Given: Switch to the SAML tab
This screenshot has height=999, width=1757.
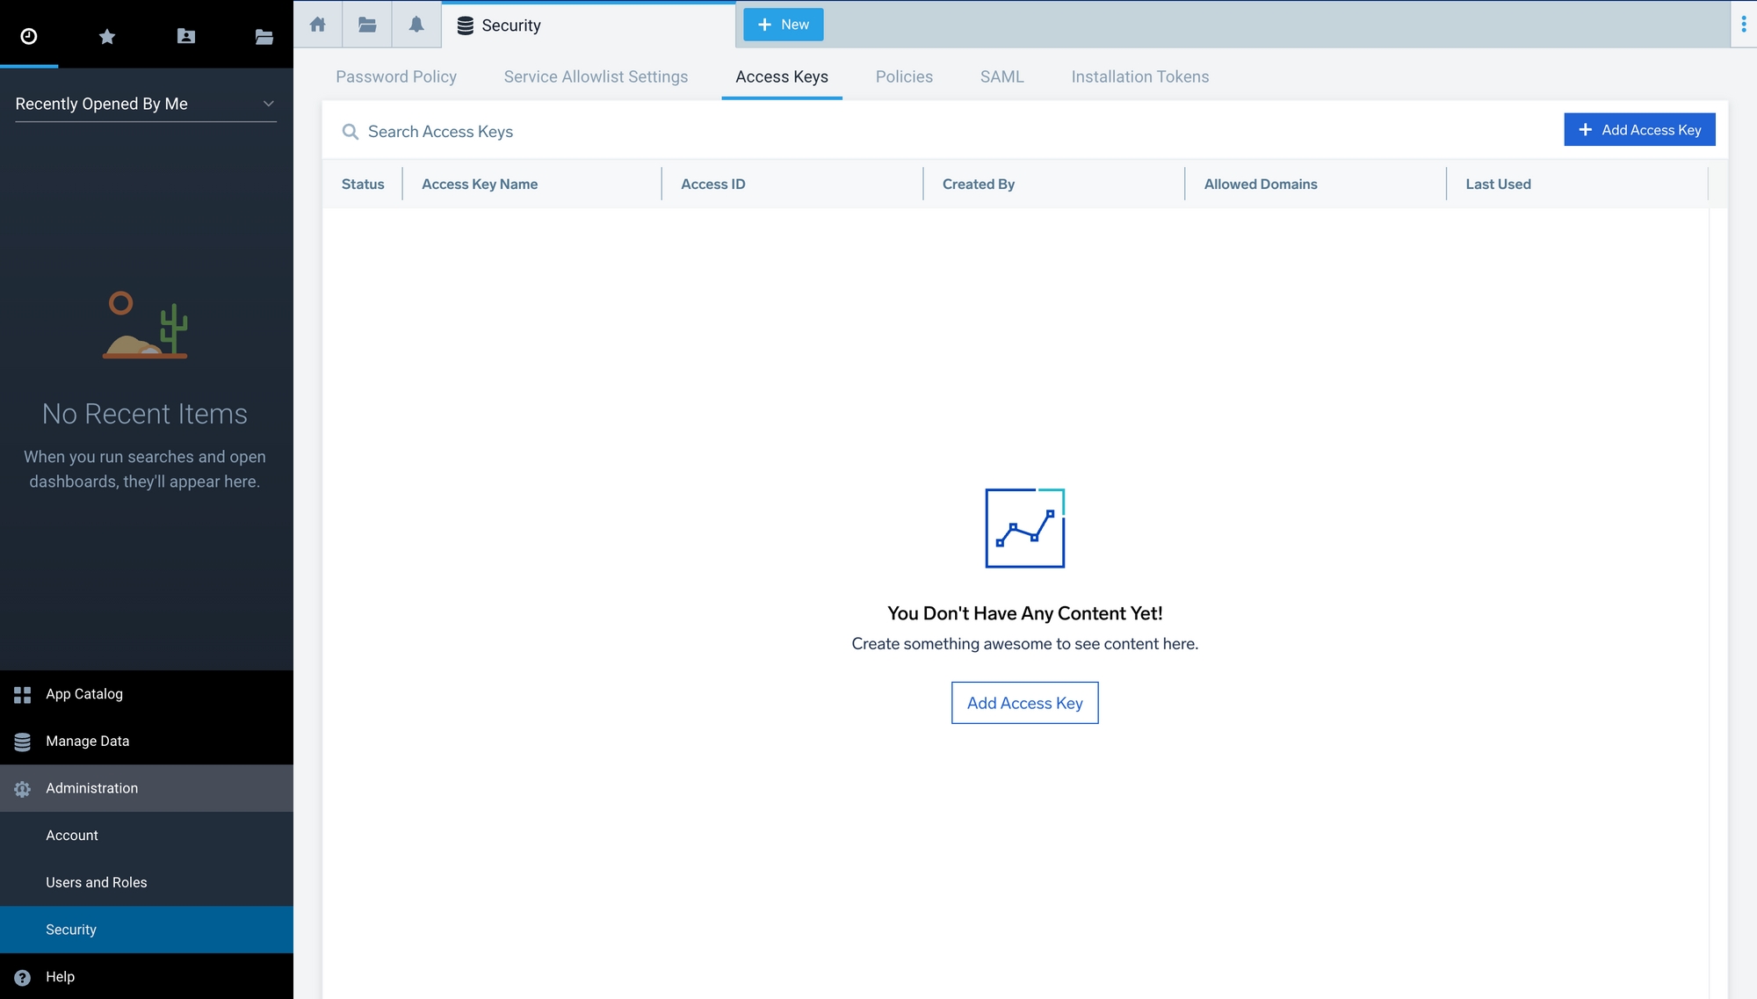Looking at the screenshot, I should point(1001,76).
